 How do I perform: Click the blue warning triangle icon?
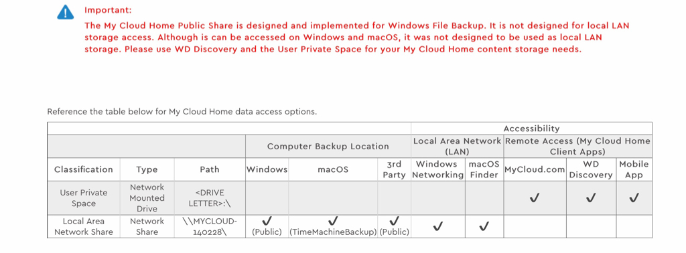click(x=66, y=12)
